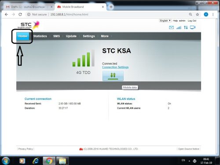
Task: Open a new browser tab
Action: pos(111,7)
